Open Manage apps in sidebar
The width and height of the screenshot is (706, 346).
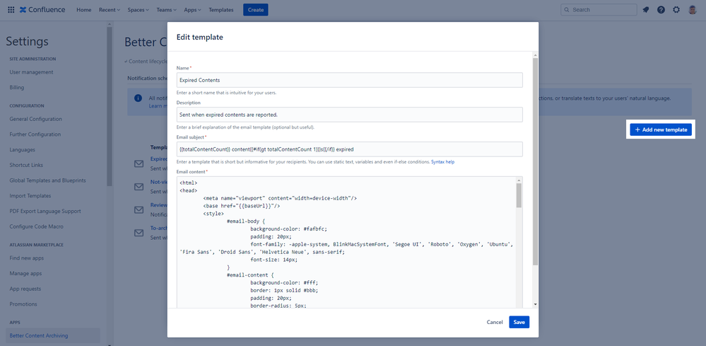pos(25,273)
